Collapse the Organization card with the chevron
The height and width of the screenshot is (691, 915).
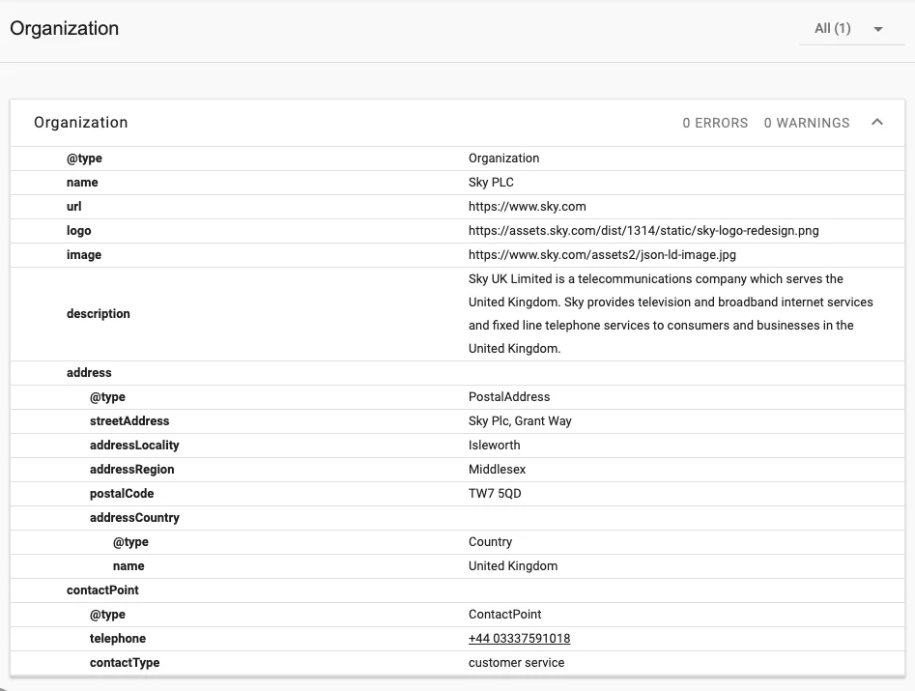877,123
